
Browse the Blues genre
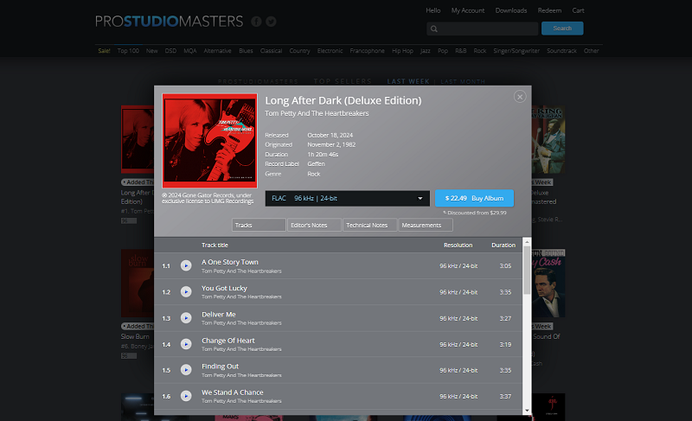[246, 51]
